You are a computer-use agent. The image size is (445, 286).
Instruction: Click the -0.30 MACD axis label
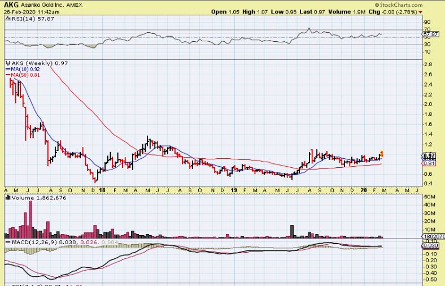point(430,266)
